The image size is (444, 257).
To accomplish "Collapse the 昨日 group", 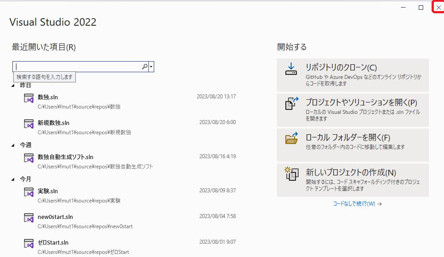I will click(13, 86).
